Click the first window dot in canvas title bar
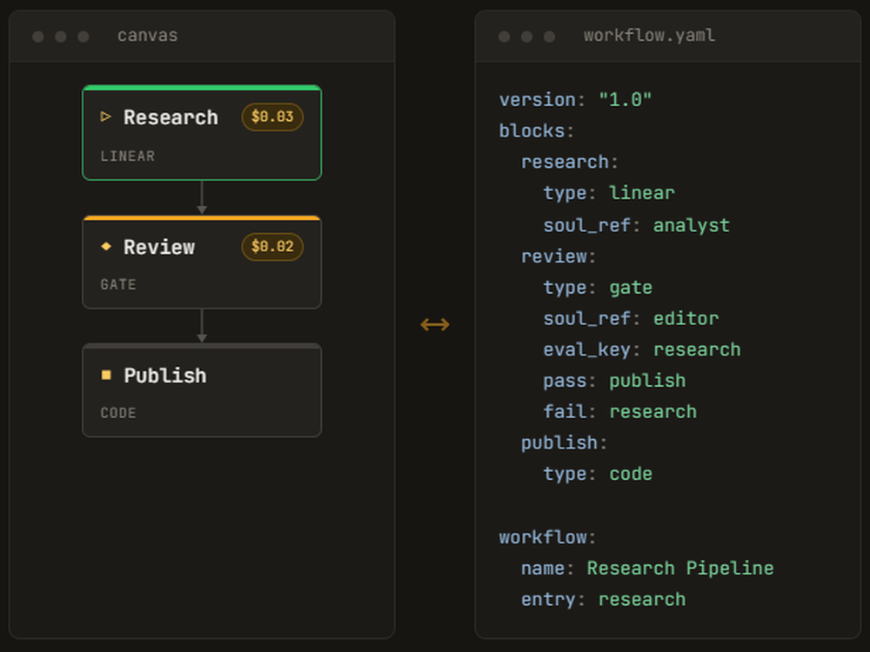The height and width of the screenshot is (652, 870). 38,37
